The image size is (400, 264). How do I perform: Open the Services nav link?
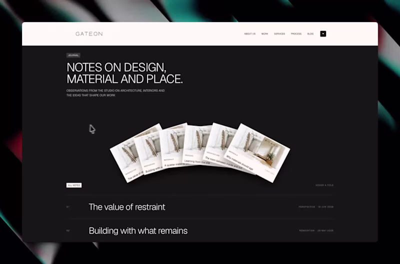[279, 33]
